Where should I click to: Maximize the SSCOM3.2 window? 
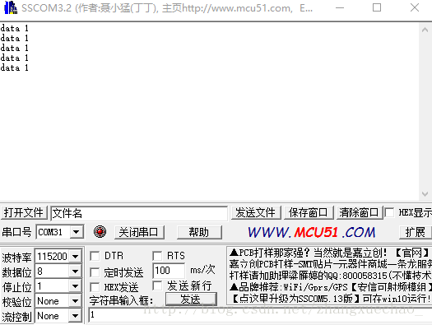coord(377,7)
